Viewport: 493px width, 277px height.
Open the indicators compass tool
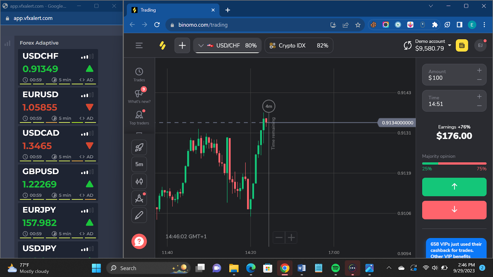tap(139, 198)
